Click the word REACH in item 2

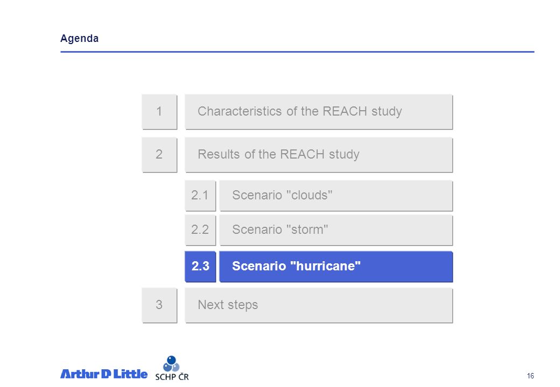pyautogui.click(x=302, y=154)
